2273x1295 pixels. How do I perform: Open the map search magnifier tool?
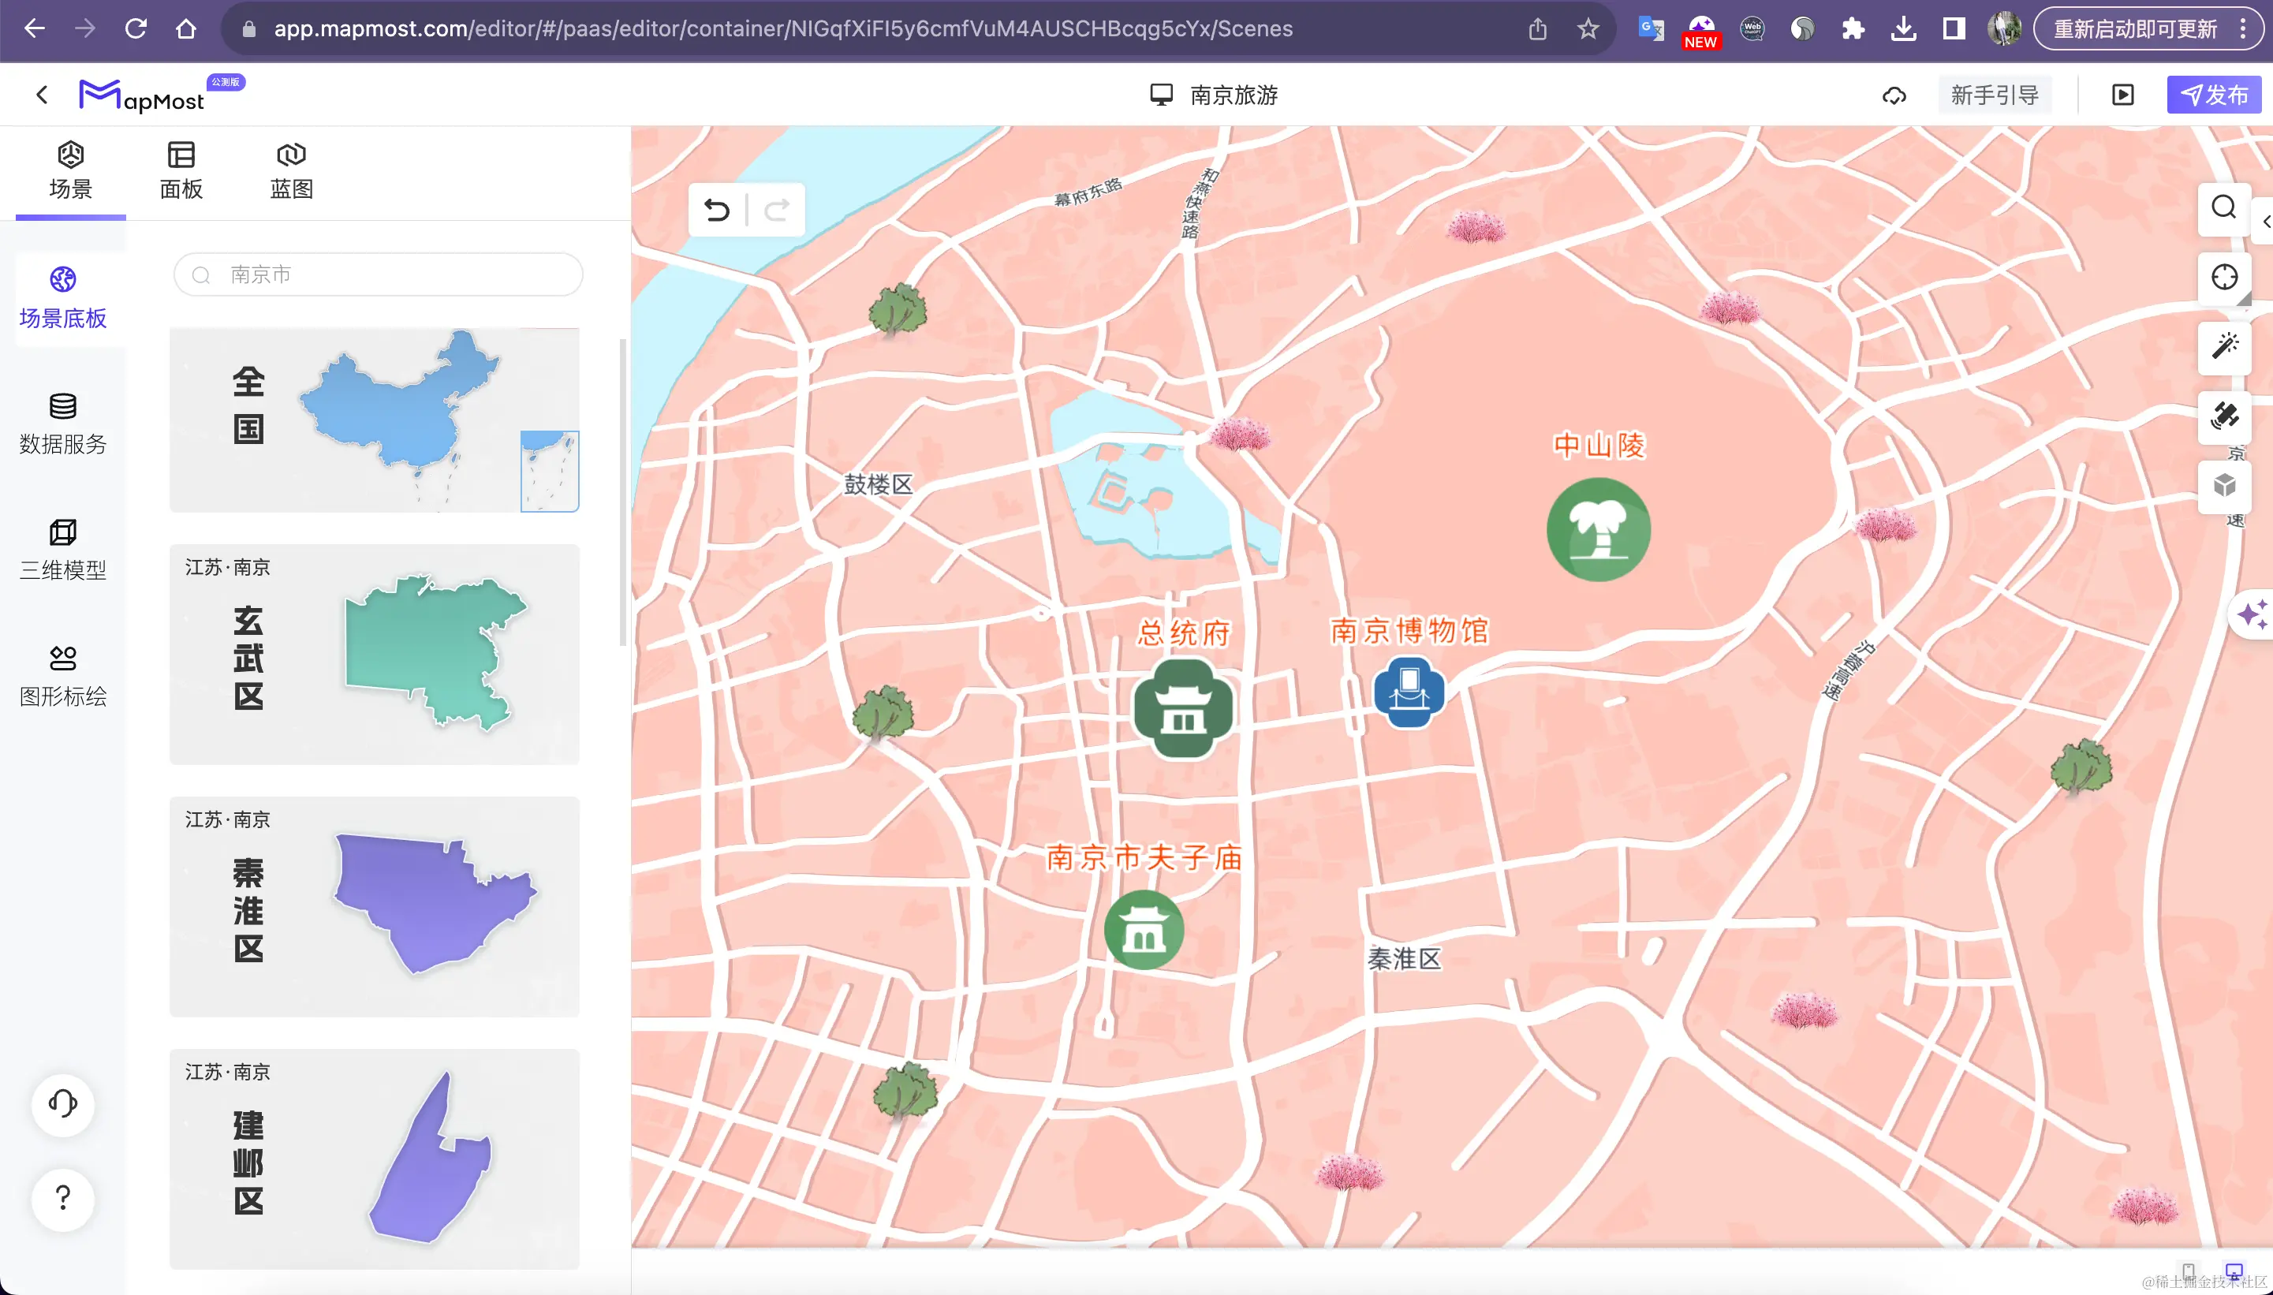coord(2224,209)
